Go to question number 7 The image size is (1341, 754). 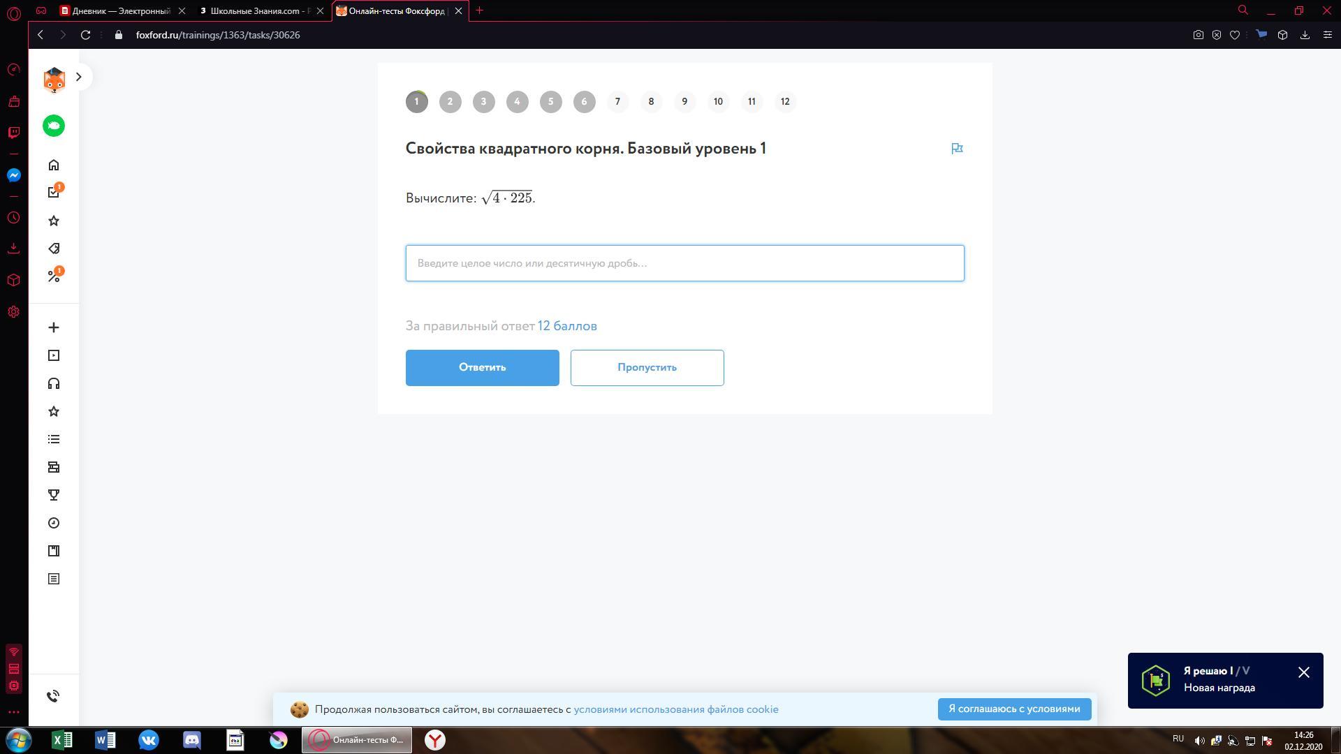[617, 102]
